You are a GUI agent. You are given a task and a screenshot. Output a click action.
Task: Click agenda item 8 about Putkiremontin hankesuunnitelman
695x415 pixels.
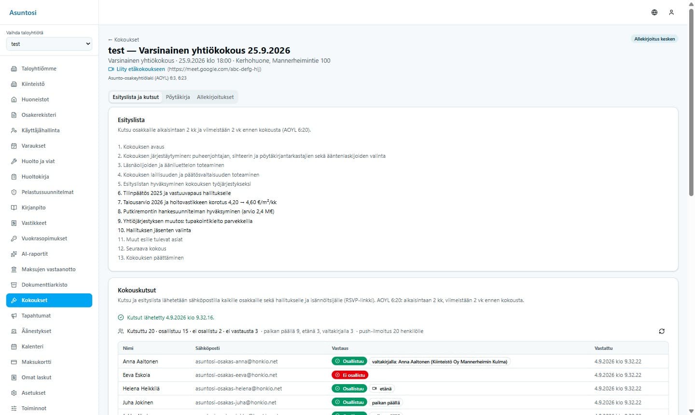pyautogui.click(x=196, y=211)
